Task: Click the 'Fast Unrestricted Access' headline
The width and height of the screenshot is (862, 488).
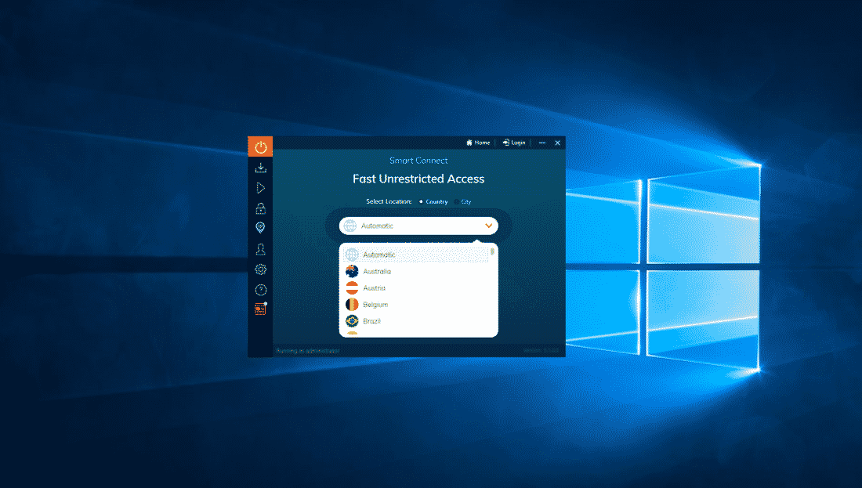Action: [x=418, y=179]
